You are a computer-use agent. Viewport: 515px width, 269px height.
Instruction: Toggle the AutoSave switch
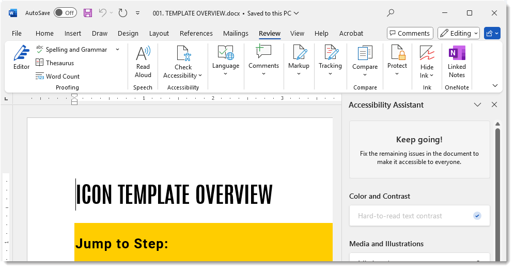click(x=65, y=13)
